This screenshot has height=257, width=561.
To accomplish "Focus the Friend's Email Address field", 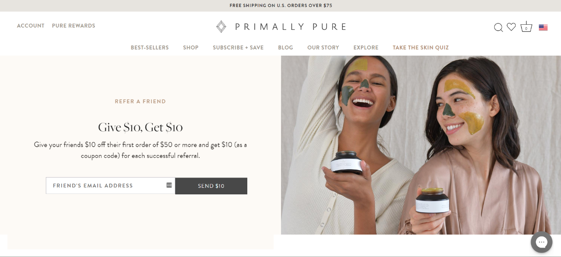I will pos(110,186).
